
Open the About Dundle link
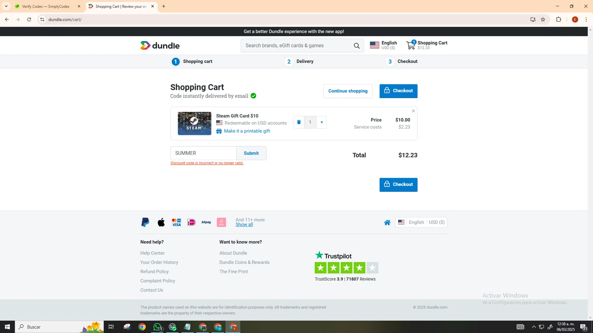(x=233, y=253)
